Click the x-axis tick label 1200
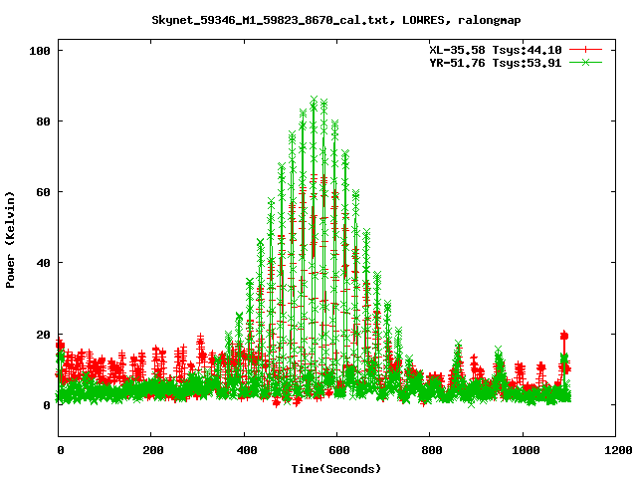This screenshot has height=478, width=637. [x=618, y=450]
